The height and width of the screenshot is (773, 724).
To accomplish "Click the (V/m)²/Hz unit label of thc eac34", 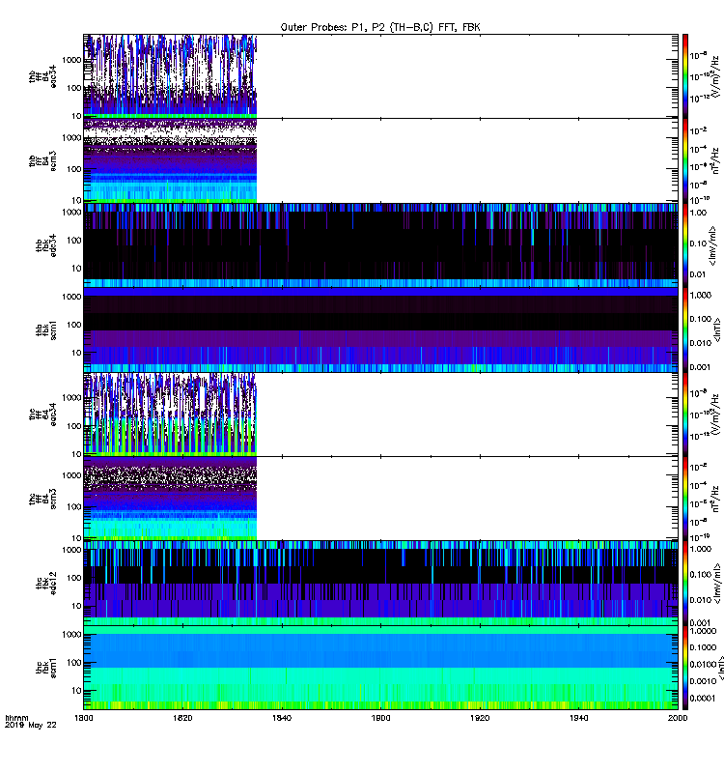I will tap(715, 415).
